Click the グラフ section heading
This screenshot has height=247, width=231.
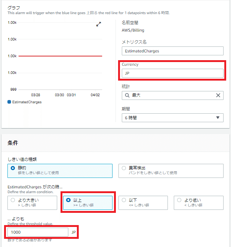coord(14,8)
